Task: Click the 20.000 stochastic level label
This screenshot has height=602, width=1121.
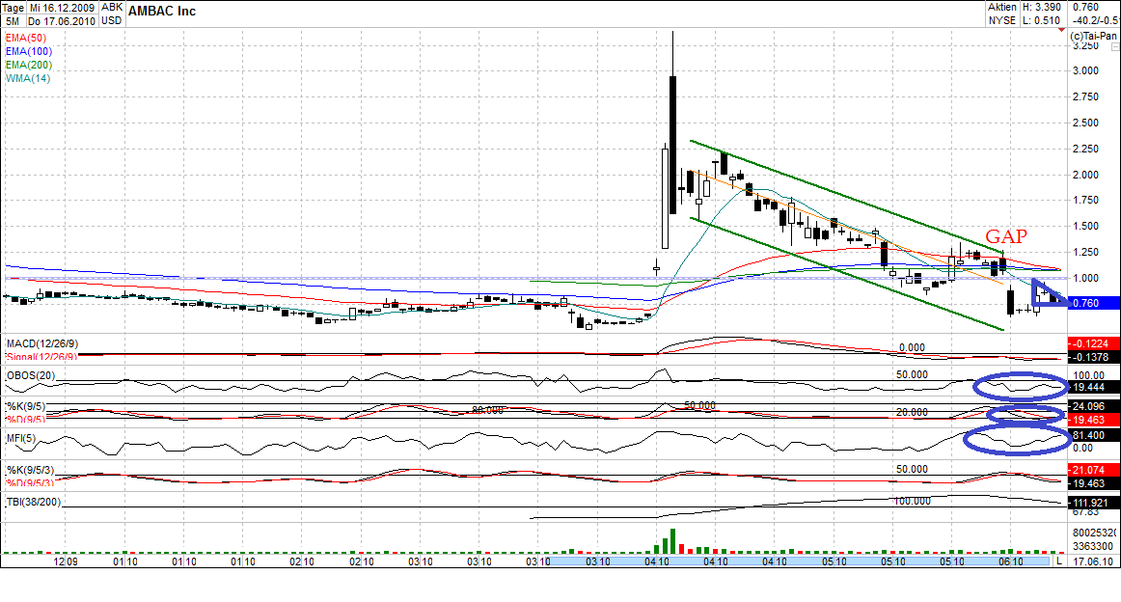Action: 912,413
